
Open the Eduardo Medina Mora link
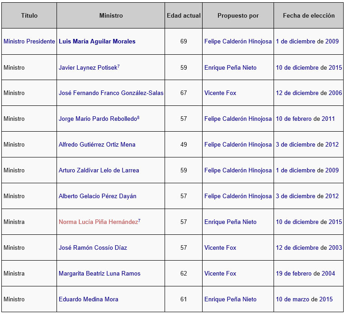(x=88, y=300)
